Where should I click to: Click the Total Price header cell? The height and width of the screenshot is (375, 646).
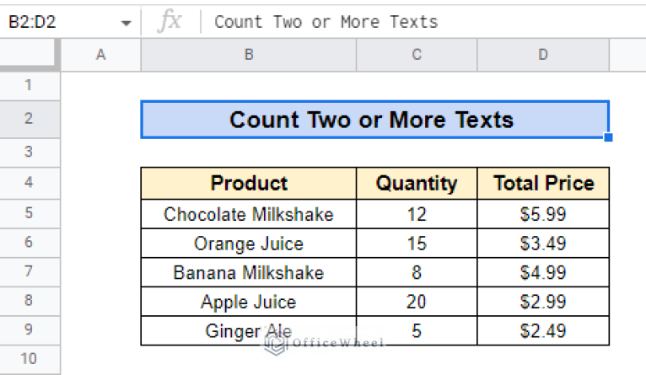pos(543,183)
